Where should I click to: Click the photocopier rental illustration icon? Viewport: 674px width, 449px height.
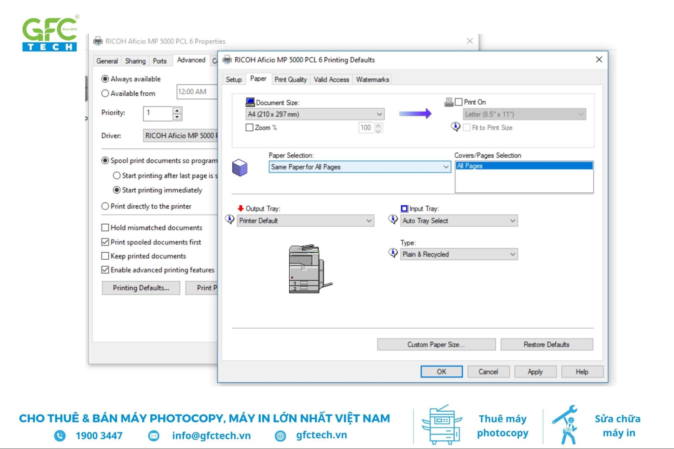pyautogui.click(x=441, y=424)
